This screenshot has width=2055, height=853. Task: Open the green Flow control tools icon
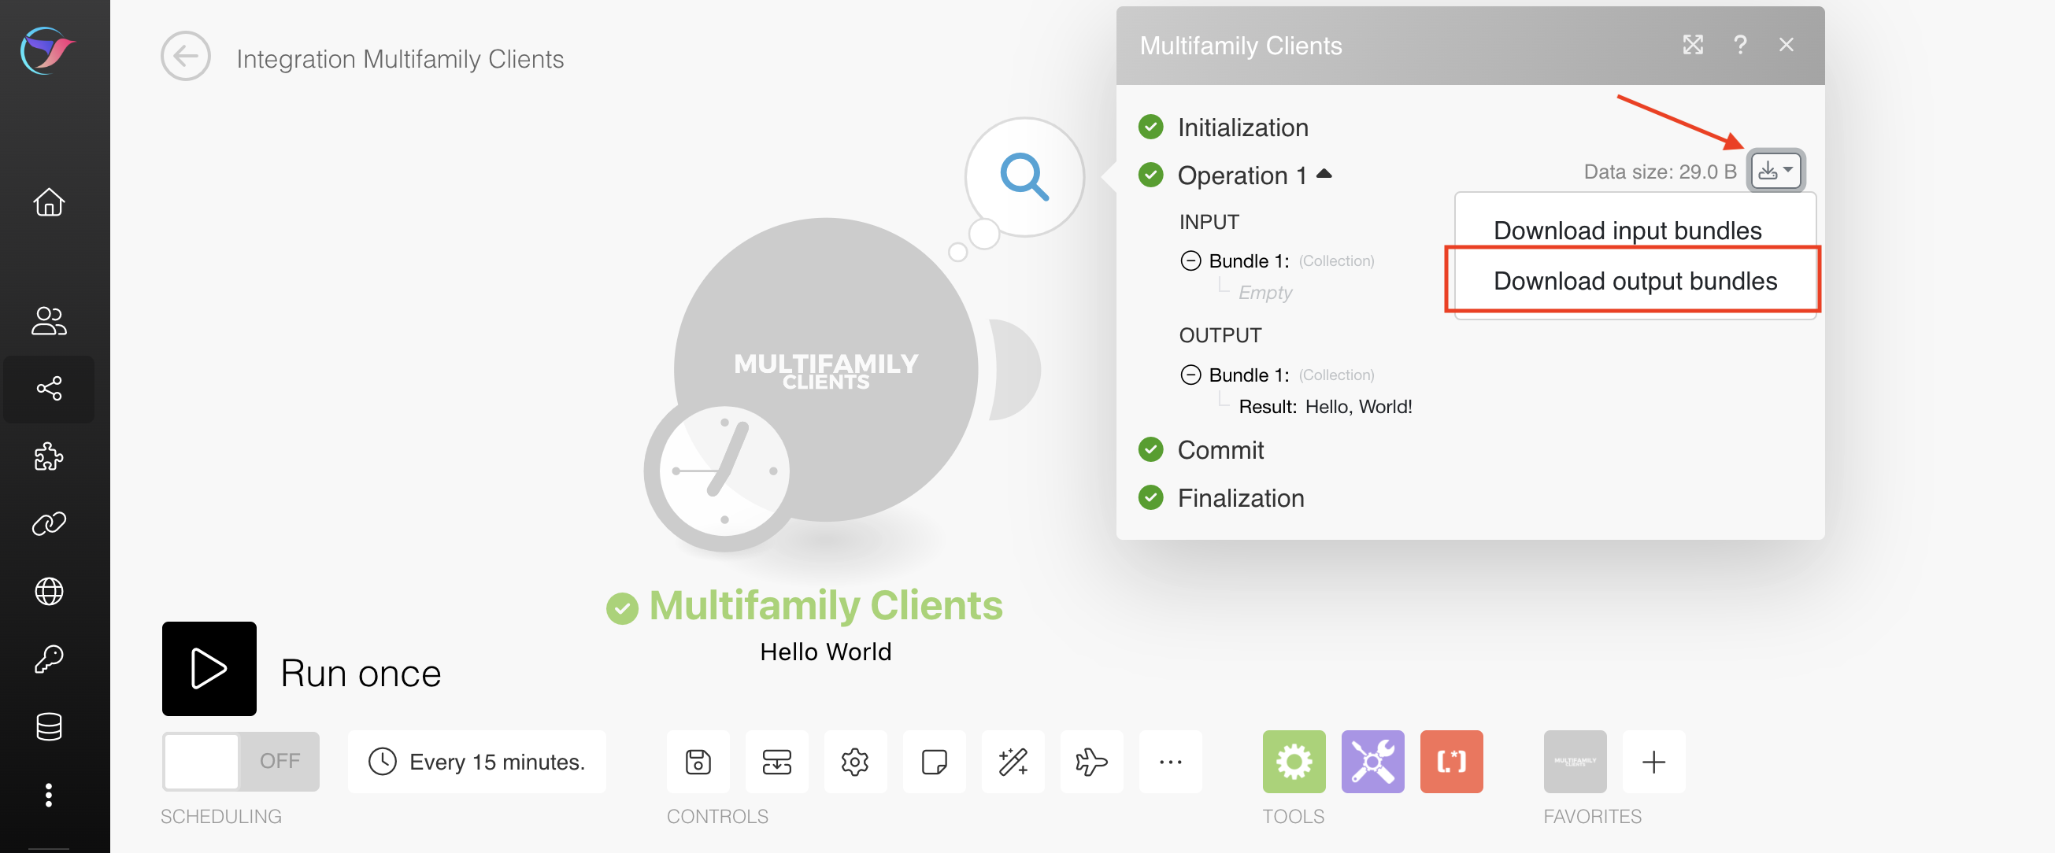[x=1293, y=761]
